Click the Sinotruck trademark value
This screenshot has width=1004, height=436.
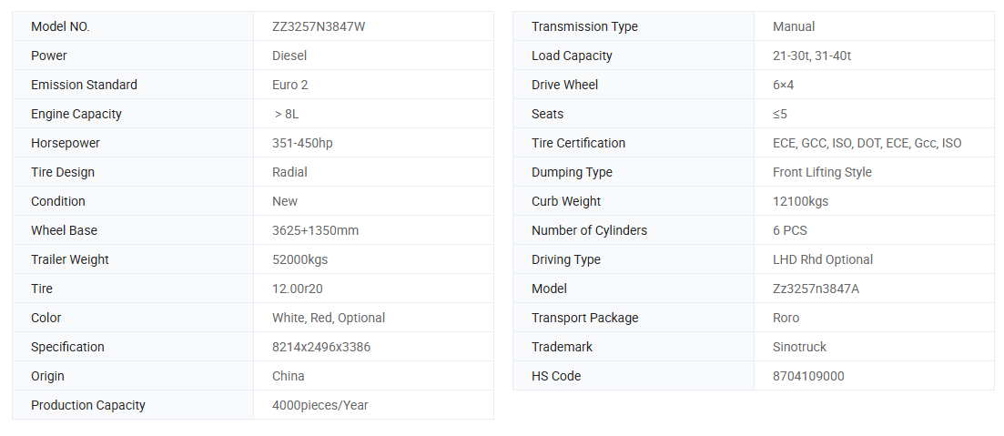pos(799,347)
